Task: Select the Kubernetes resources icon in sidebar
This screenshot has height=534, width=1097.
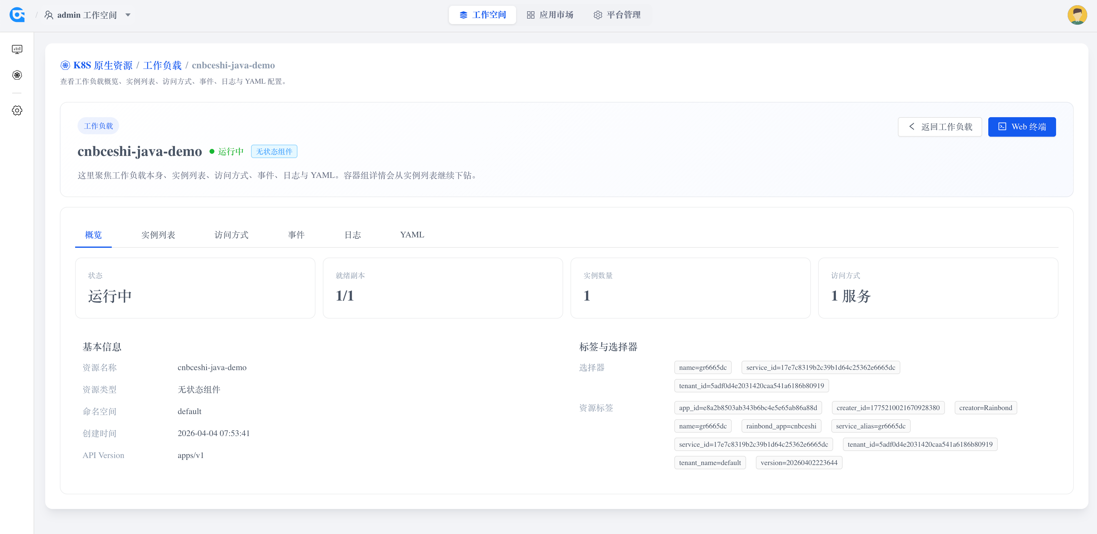Action: point(17,75)
